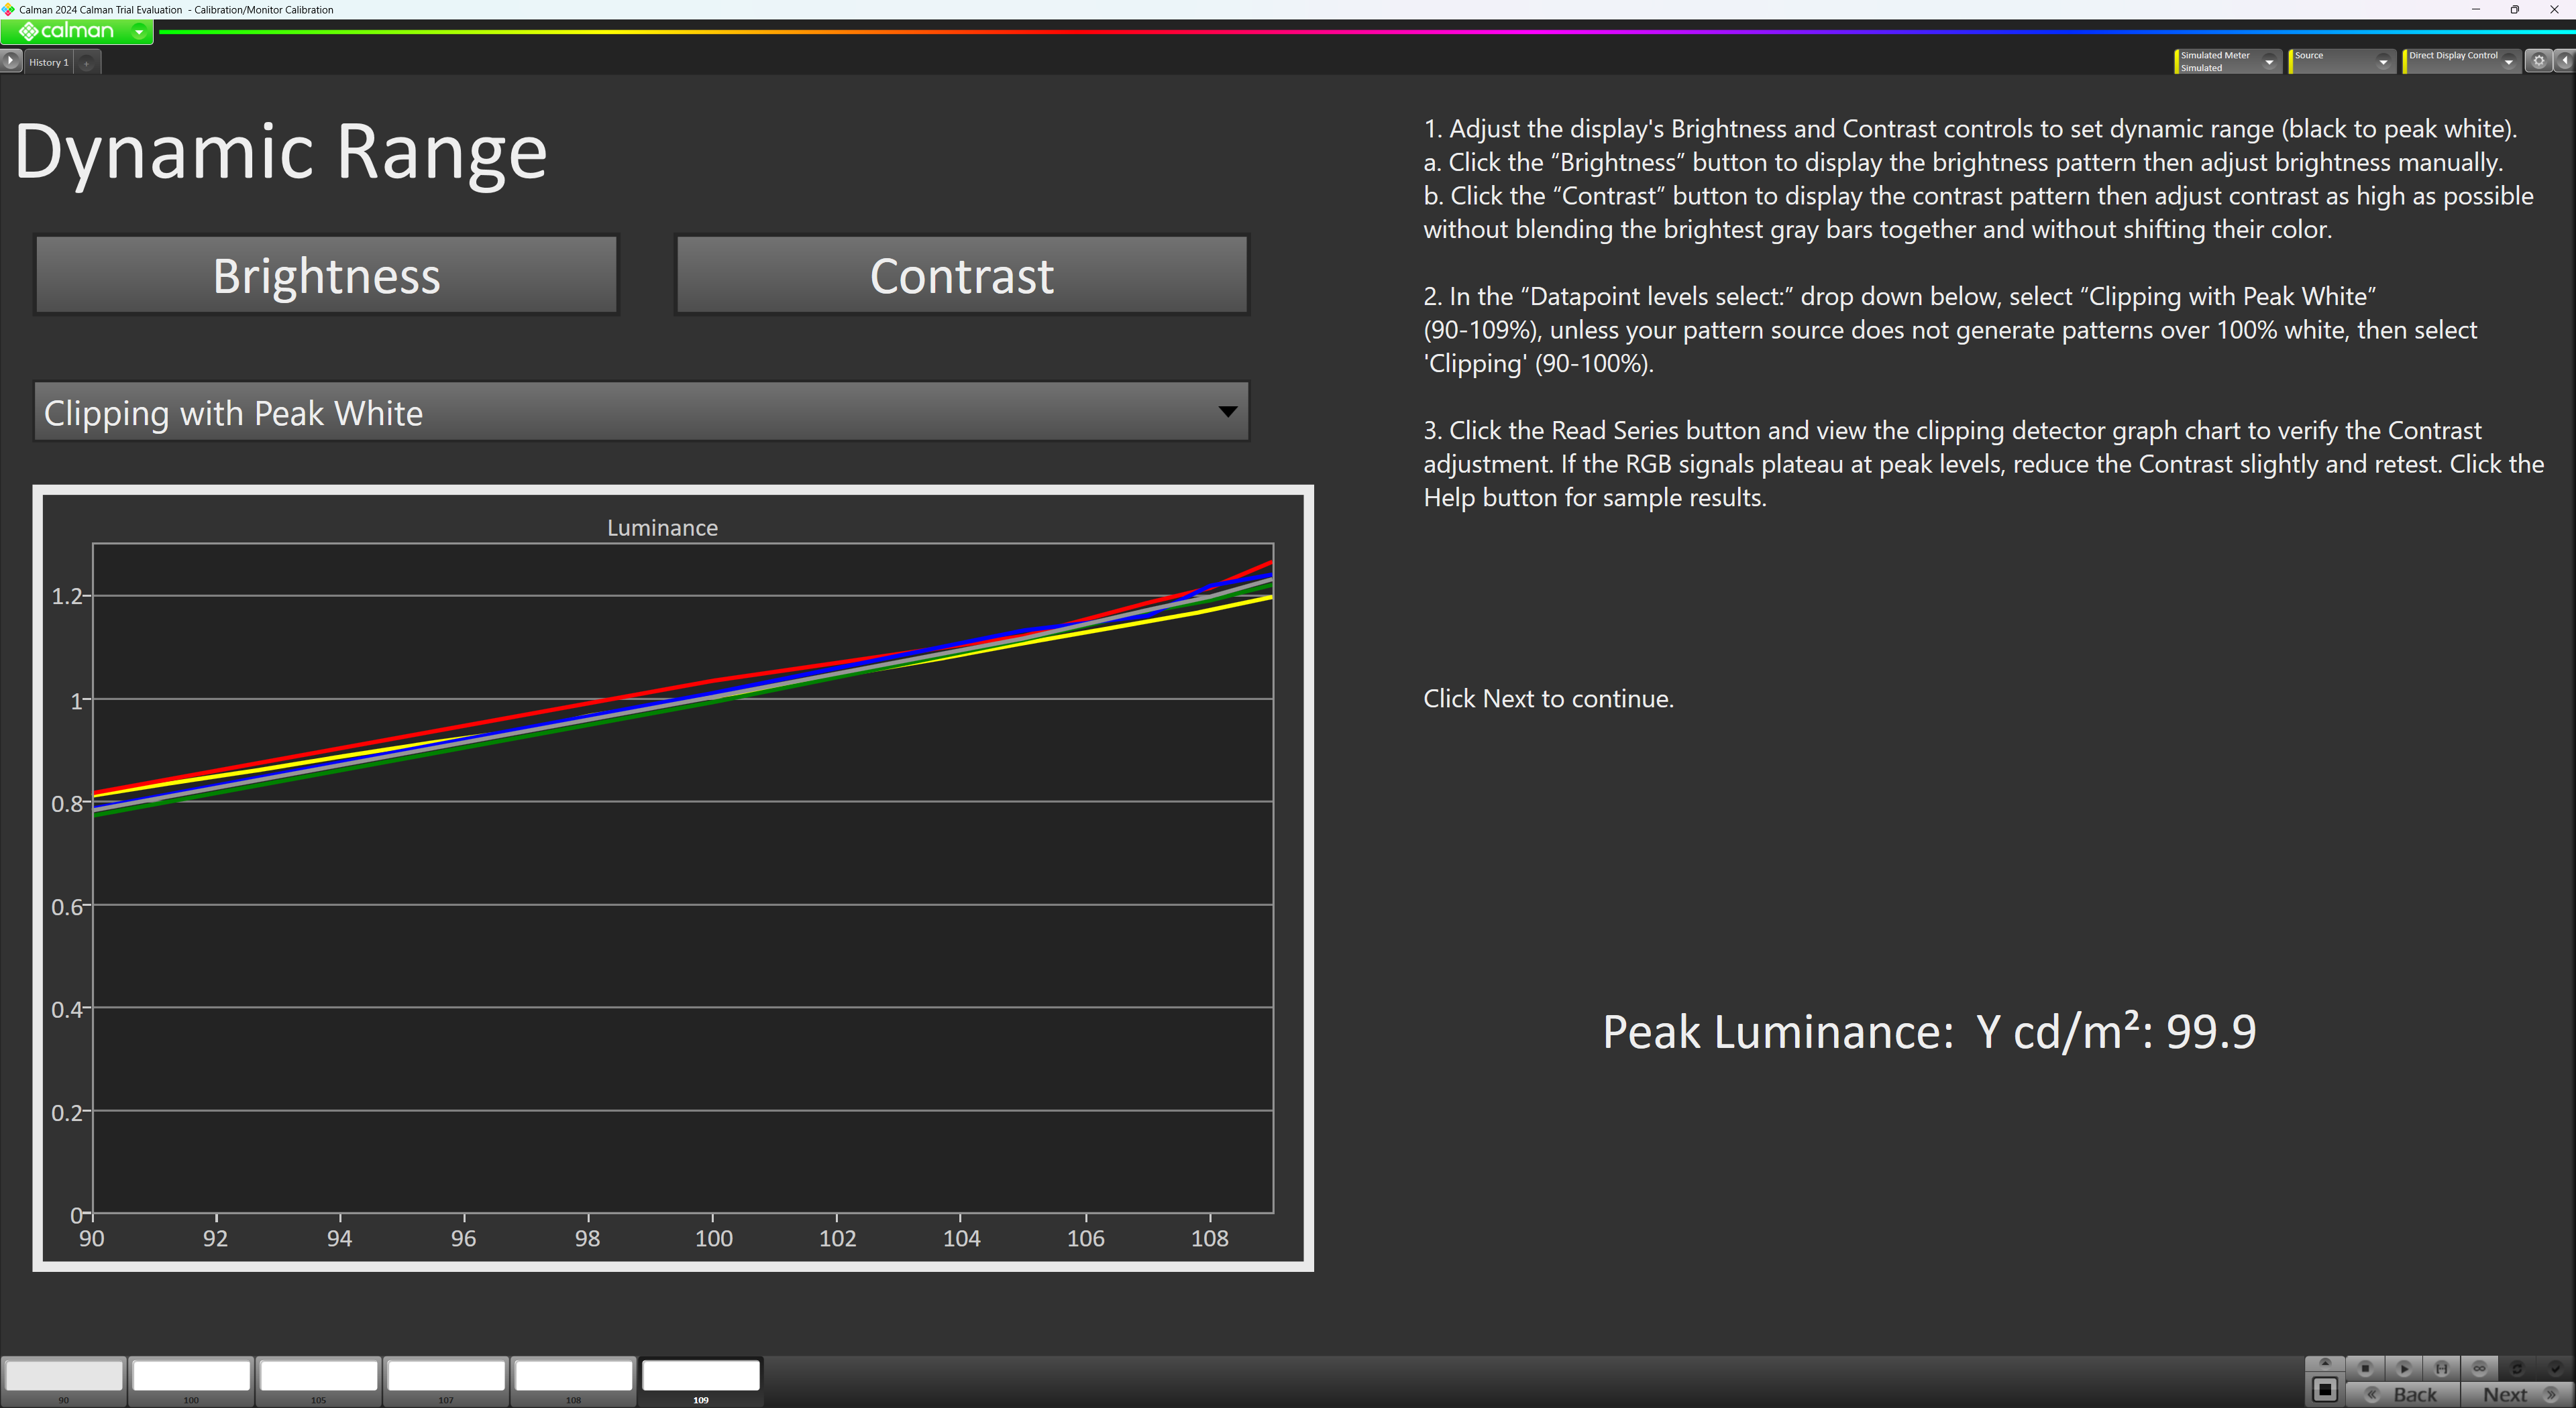Viewport: 2576px width, 1408px height.
Task: Click the large black square pattern window icon
Action: [2325, 1390]
